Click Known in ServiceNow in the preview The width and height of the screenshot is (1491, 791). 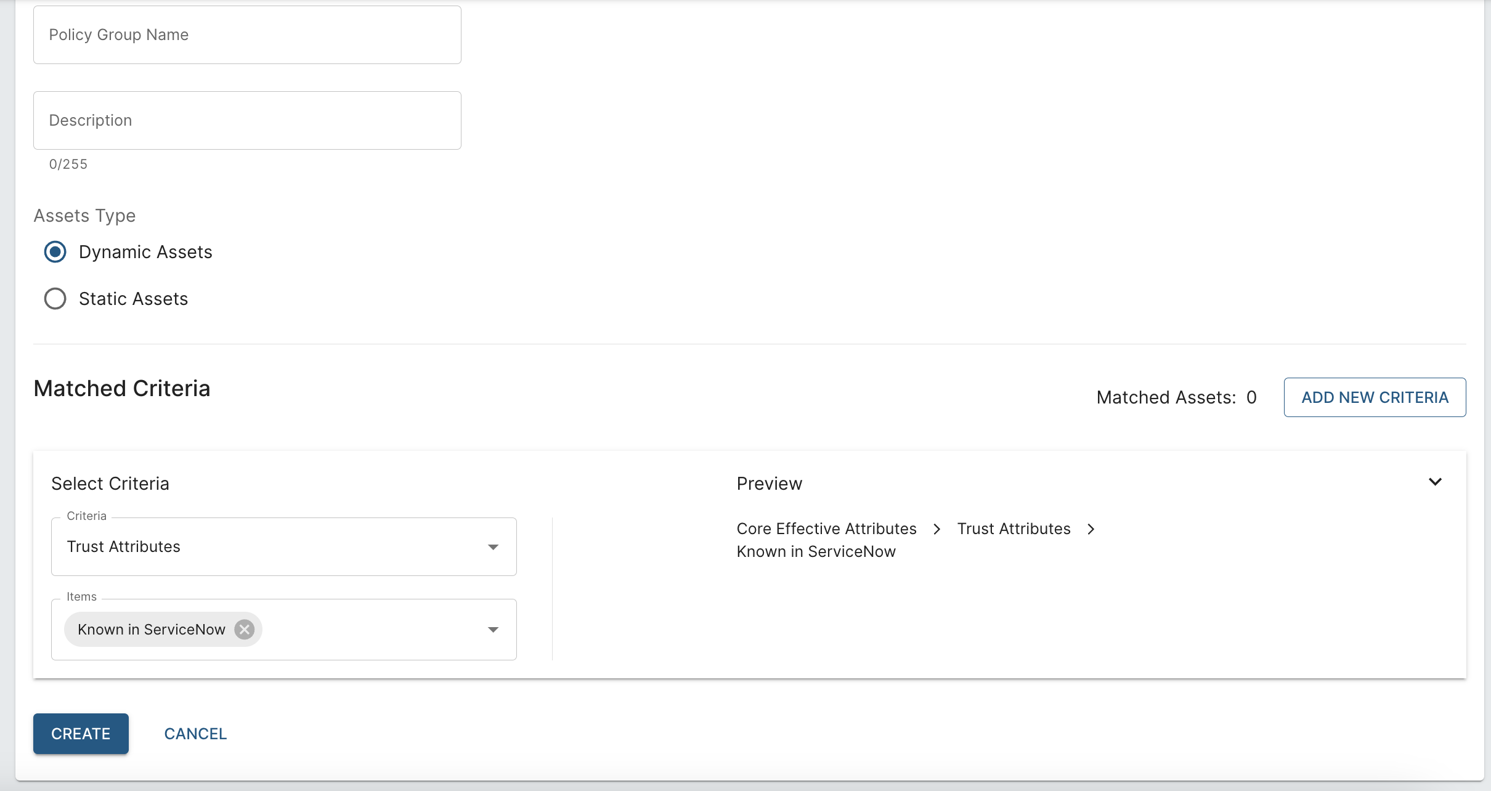(816, 552)
